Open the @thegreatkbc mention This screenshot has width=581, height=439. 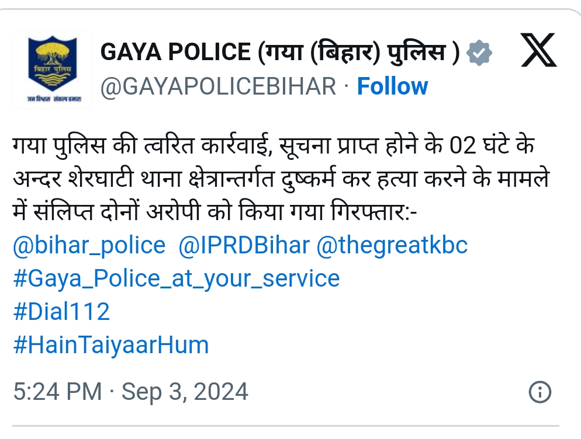(392, 246)
